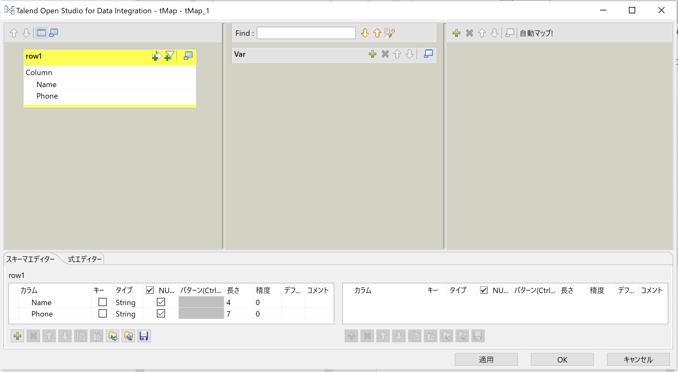Uncheck NULLABLE for the Phone column
The height and width of the screenshot is (372, 678).
(161, 313)
